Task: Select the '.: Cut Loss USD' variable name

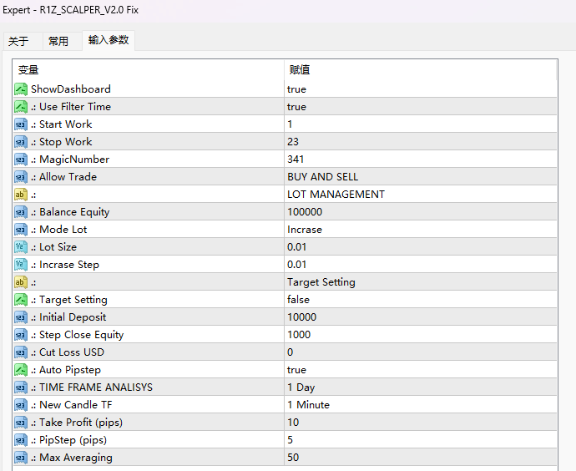Action: pyautogui.click(x=68, y=352)
